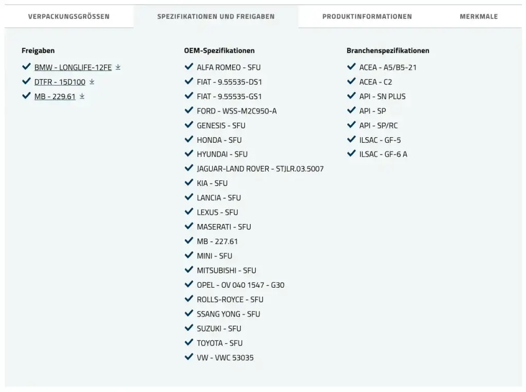Switch to the Produktinformationen tab
Screen dimensions: 526x392
point(367,16)
